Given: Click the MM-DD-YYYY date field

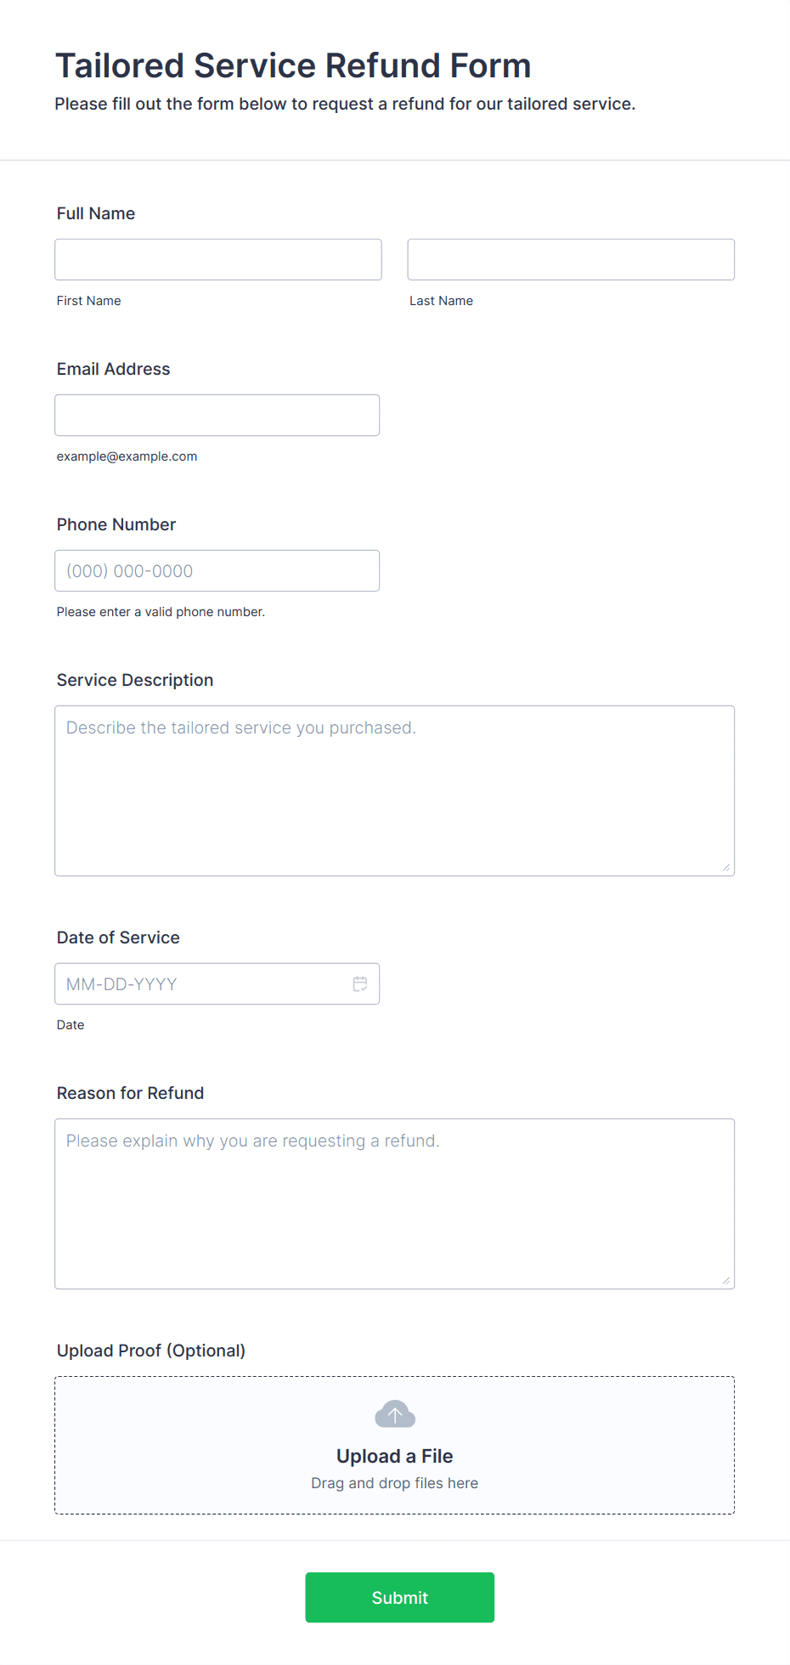Looking at the screenshot, I should [217, 983].
